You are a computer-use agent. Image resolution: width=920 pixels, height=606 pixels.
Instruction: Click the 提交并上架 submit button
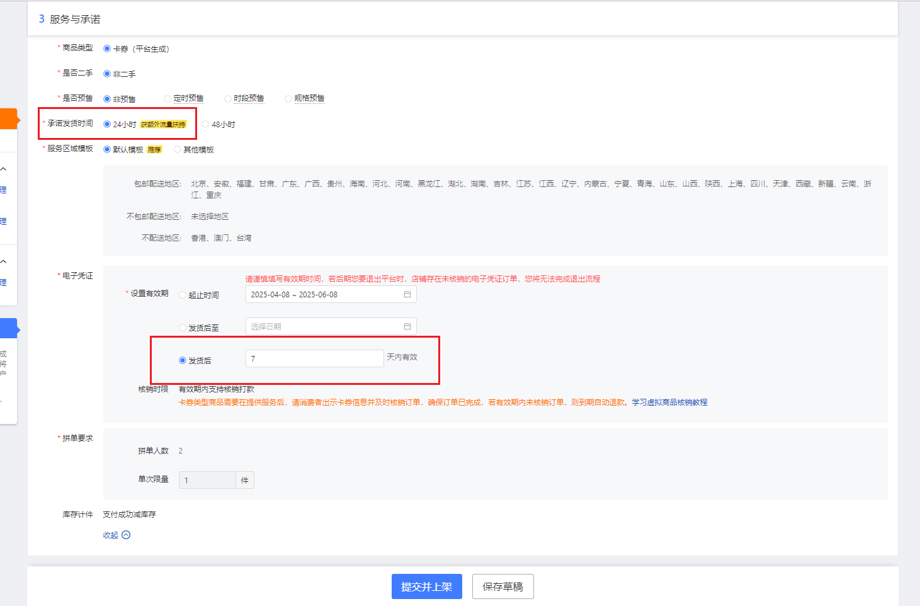[426, 586]
